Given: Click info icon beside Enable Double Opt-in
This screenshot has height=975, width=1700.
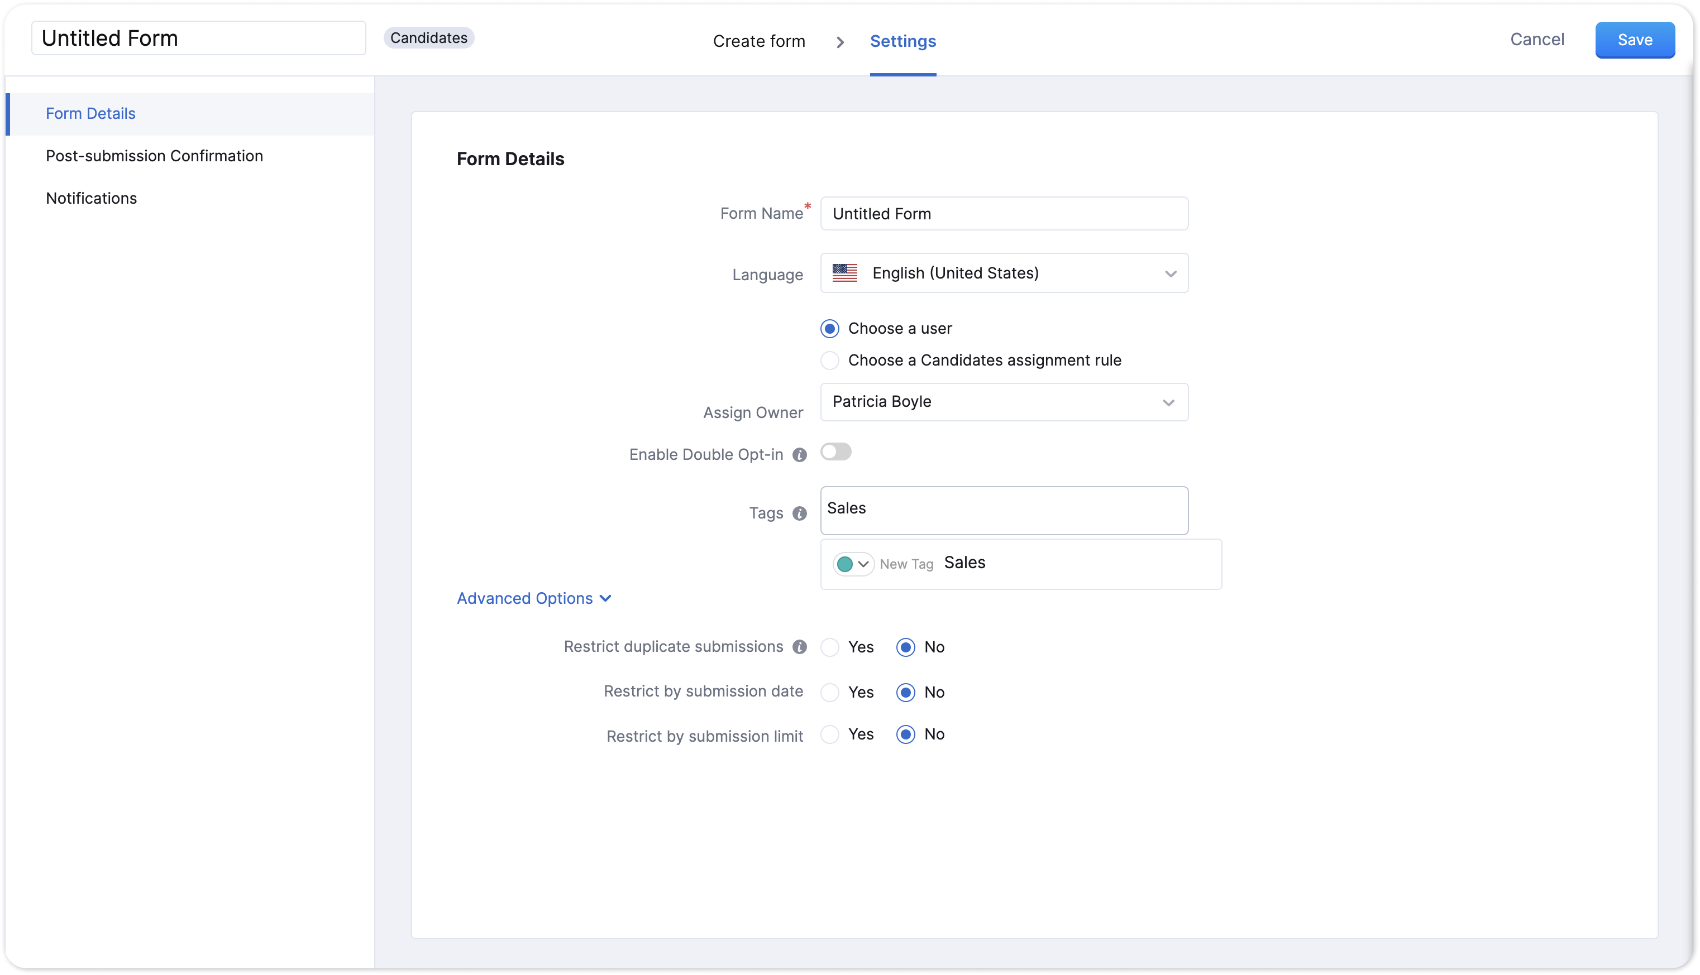Looking at the screenshot, I should (799, 455).
